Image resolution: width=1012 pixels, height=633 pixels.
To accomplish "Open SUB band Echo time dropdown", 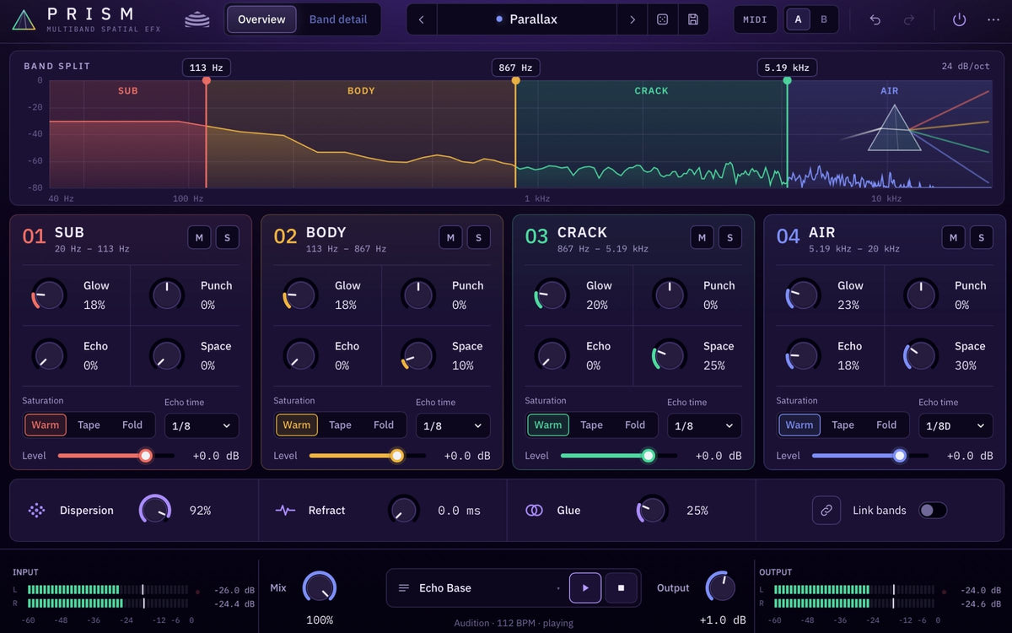I will (x=202, y=425).
